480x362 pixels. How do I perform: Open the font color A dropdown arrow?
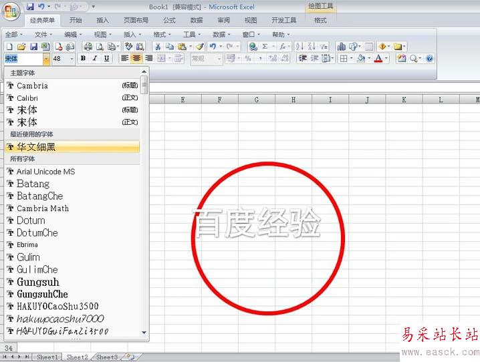point(386,58)
